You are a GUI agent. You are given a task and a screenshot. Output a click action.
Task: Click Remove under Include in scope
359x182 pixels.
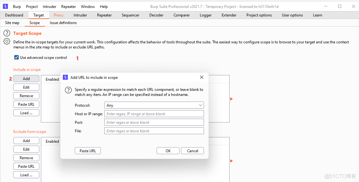(x=26, y=96)
